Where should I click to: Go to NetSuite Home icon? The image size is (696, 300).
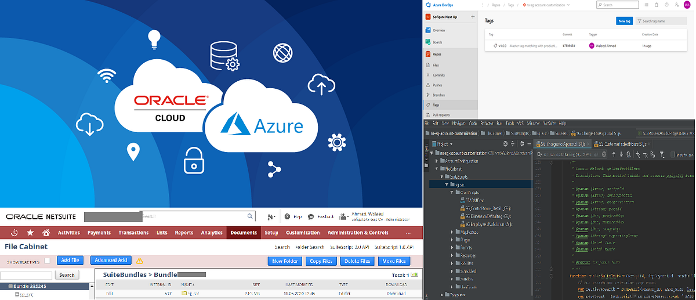click(x=46, y=233)
